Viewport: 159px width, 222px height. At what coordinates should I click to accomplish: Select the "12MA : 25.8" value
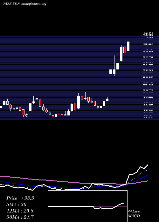pyautogui.click(x=20, y=211)
